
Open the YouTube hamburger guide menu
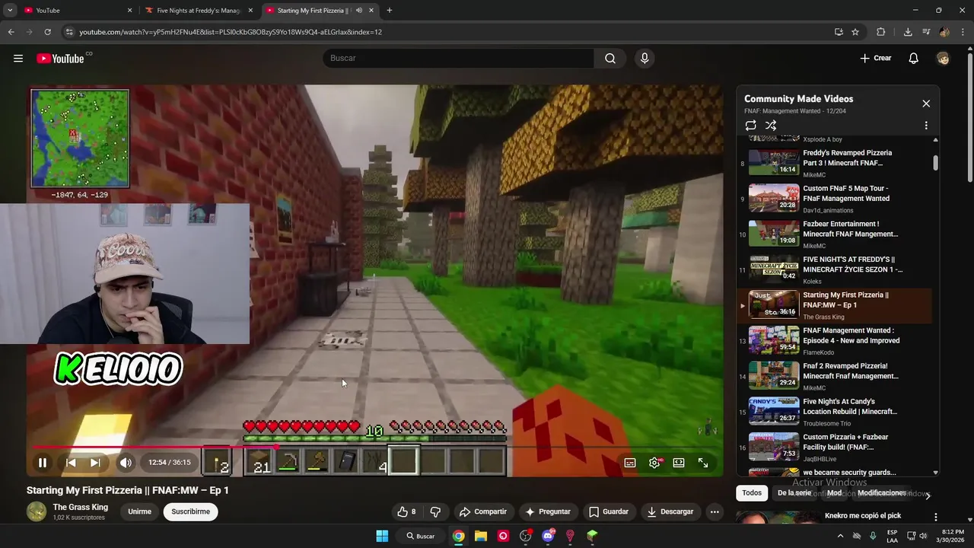pyautogui.click(x=18, y=58)
